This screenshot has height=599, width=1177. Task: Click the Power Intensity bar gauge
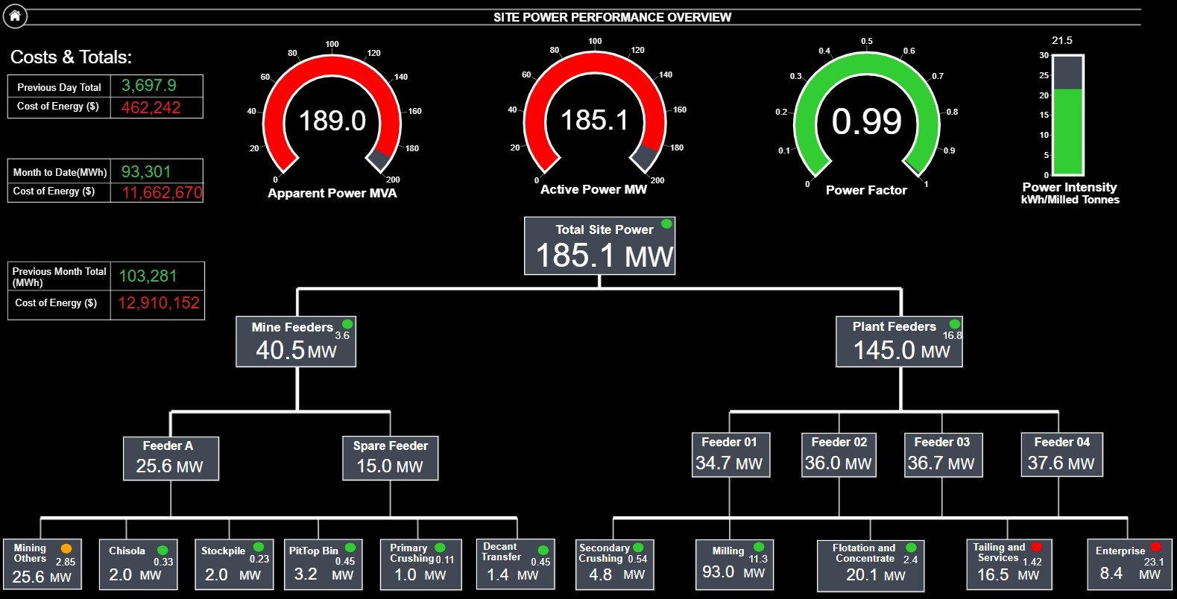click(1067, 115)
